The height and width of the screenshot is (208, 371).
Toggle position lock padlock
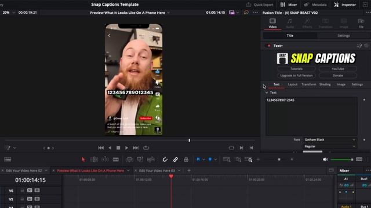click(186, 159)
